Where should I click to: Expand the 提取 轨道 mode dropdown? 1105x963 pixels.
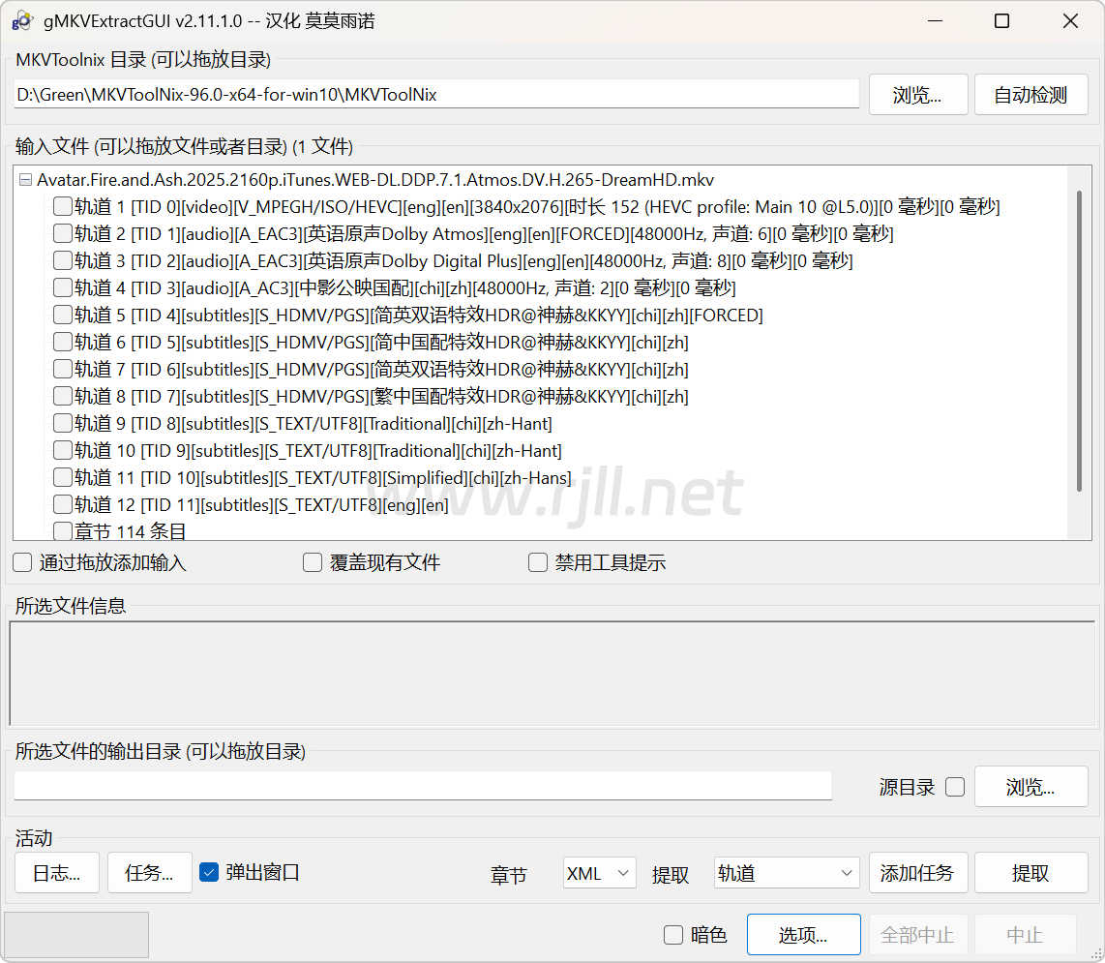[x=786, y=873]
